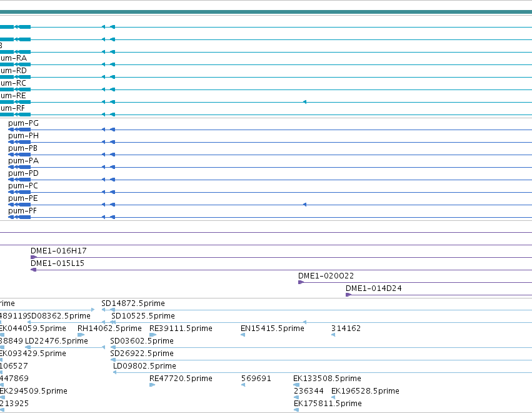532x413 pixels.
Task: Click the 236344 feature label
Action: pos(309,392)
